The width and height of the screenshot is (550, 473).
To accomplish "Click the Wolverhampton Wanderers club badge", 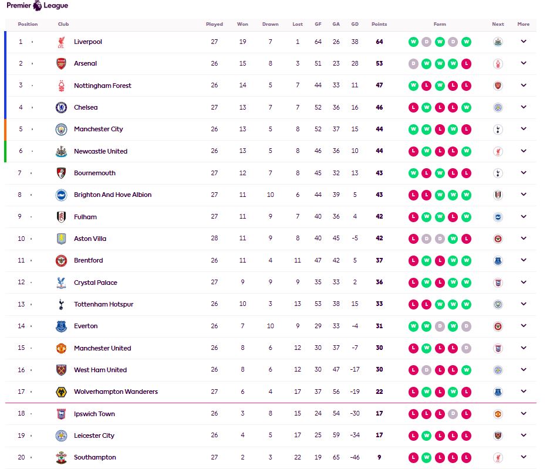I will tap(61, 392).
